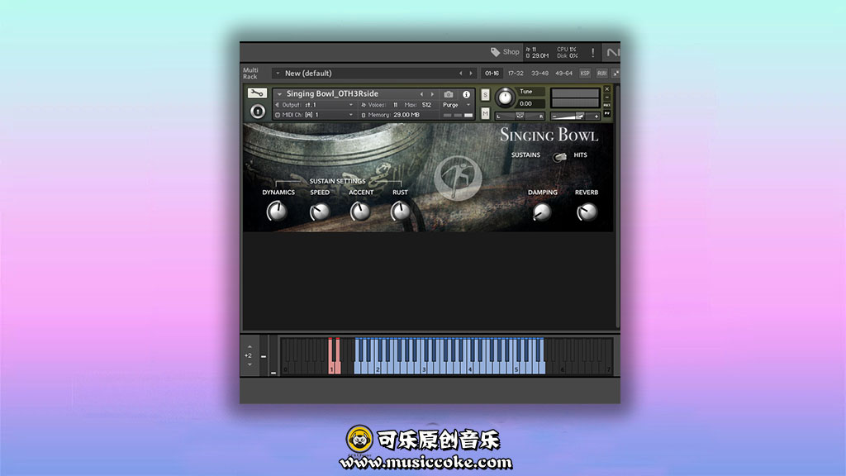
Task: Click the rack vertical scrollbar
Action: [618, 205]
